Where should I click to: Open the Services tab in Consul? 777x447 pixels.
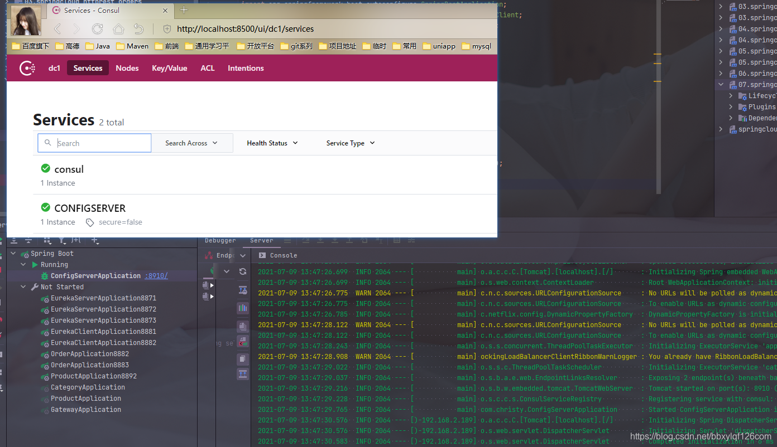pyautogui.click(x=88, y=68)
